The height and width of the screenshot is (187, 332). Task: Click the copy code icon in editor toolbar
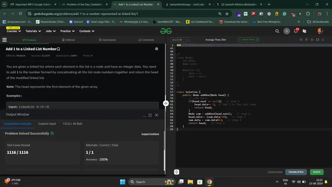coord(301,40)
